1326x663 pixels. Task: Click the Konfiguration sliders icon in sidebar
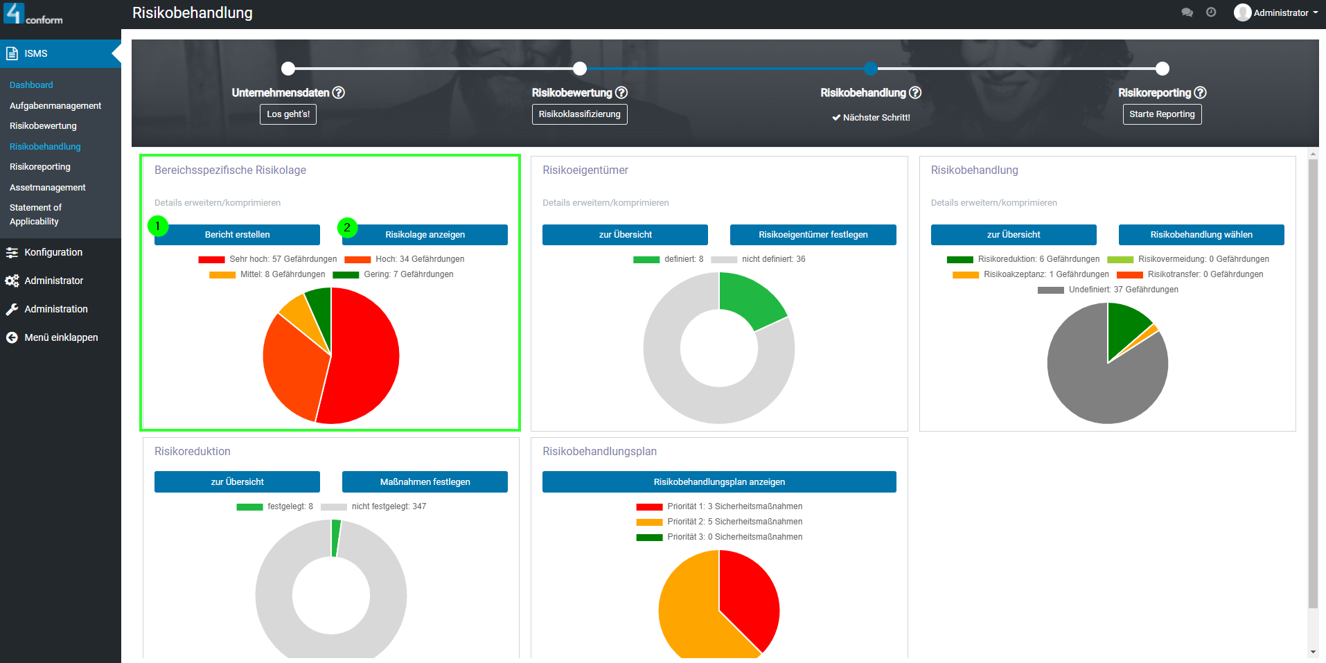point(12,253)
